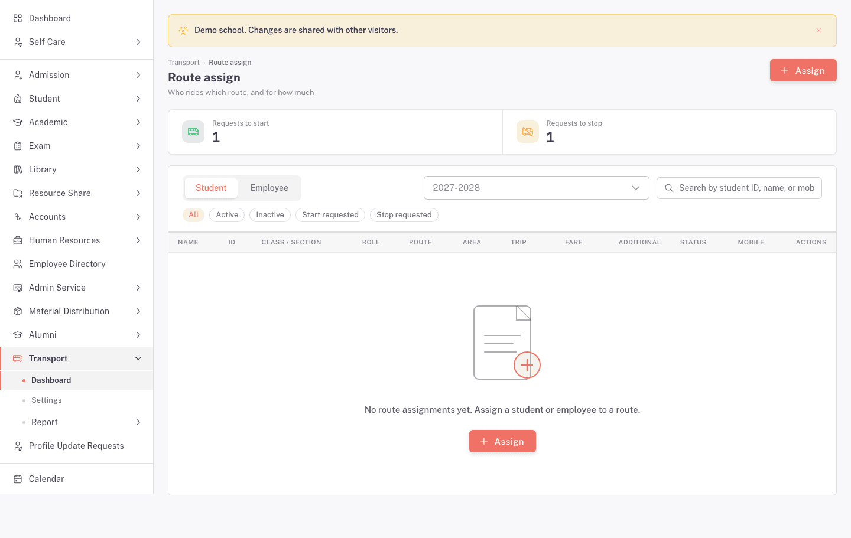The height and width of the screenshot is (538, 851).
Task: Expand the Student menu chevron
Action: tap(138, 99)
